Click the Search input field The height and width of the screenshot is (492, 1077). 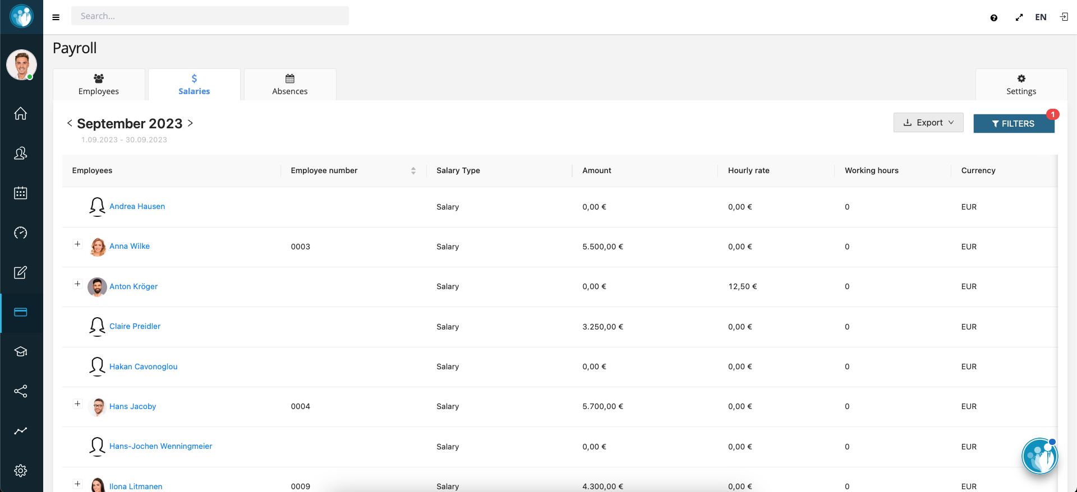(x=210, y=16)
